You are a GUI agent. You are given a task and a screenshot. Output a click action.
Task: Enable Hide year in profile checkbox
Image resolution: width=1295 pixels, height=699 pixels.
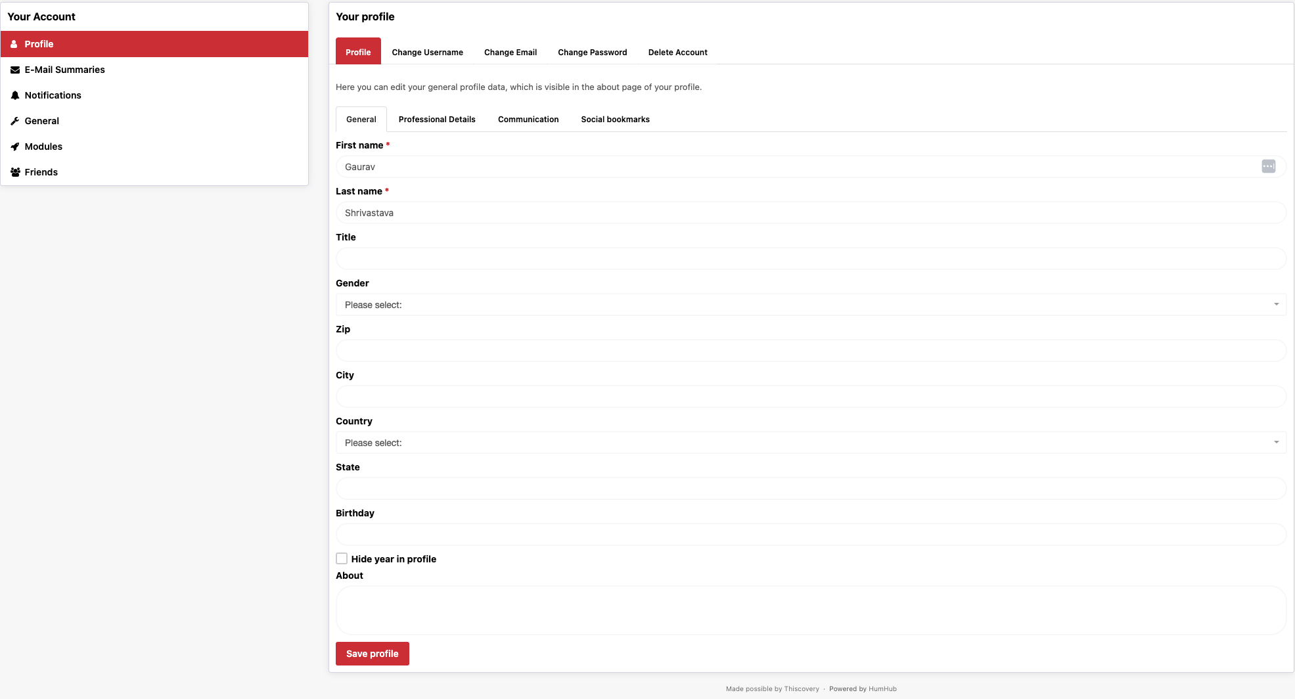pos(342,558)
